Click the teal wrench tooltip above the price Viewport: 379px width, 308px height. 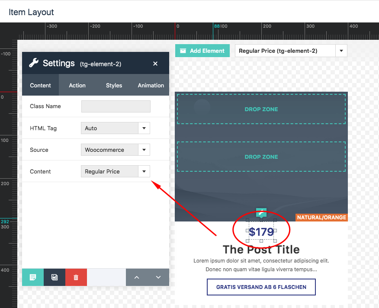[x=261, y=212]
